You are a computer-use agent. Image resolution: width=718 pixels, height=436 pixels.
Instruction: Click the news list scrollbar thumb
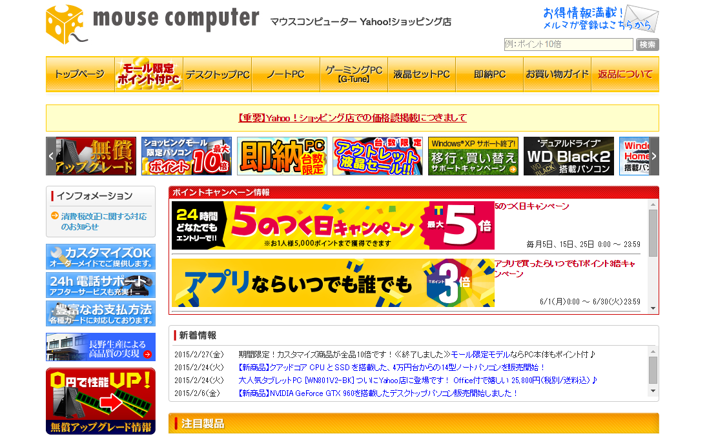(653, 370)
